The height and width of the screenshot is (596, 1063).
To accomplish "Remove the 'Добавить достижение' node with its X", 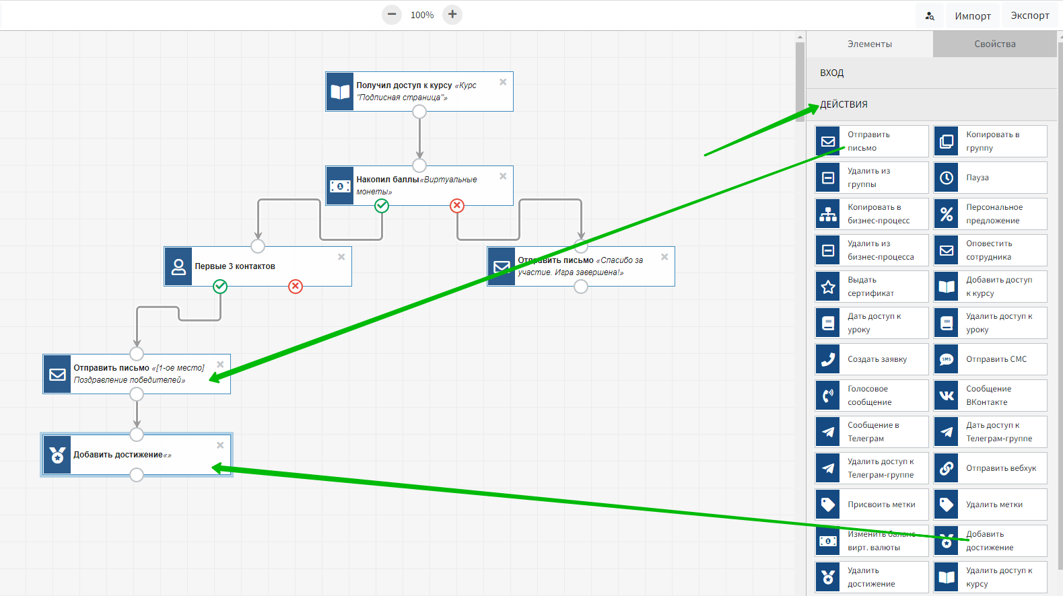I will click(220, 445).
